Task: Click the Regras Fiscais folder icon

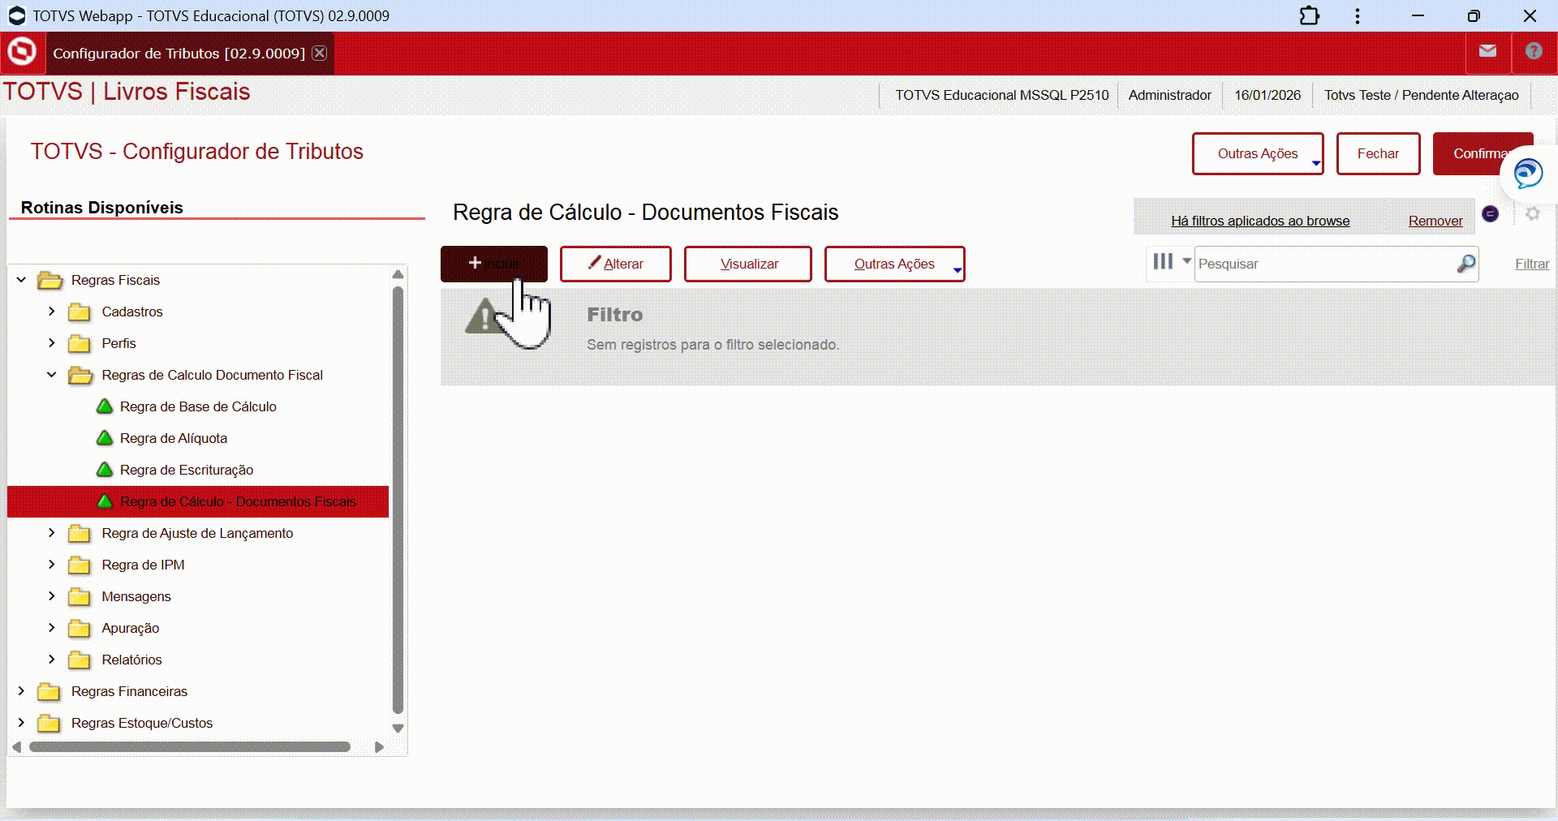Action: point(49,280)
